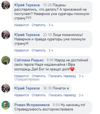Open the 'Отредактирован' edit history link
100x114 pixels.
click(27, 79)
